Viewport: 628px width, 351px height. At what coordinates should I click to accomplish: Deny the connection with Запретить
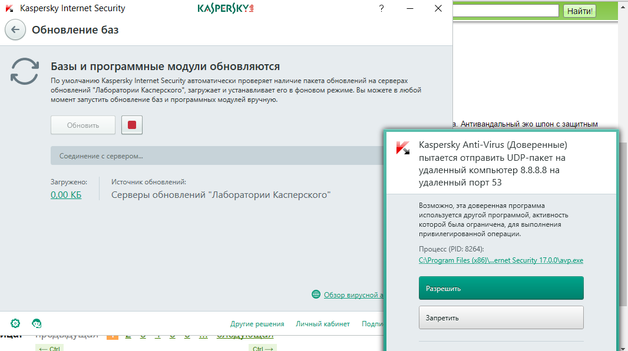coord(501,317)
